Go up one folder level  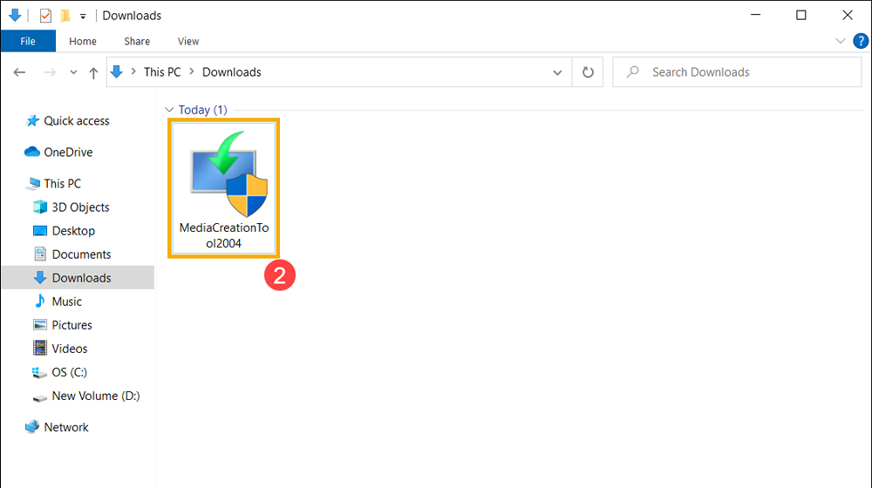click(93, 72)
